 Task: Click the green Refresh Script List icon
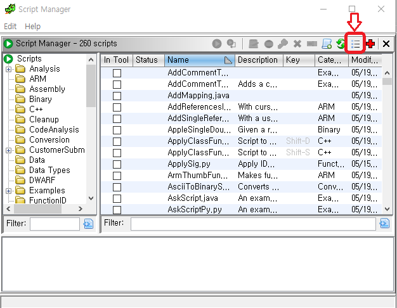tap(341, 44)
